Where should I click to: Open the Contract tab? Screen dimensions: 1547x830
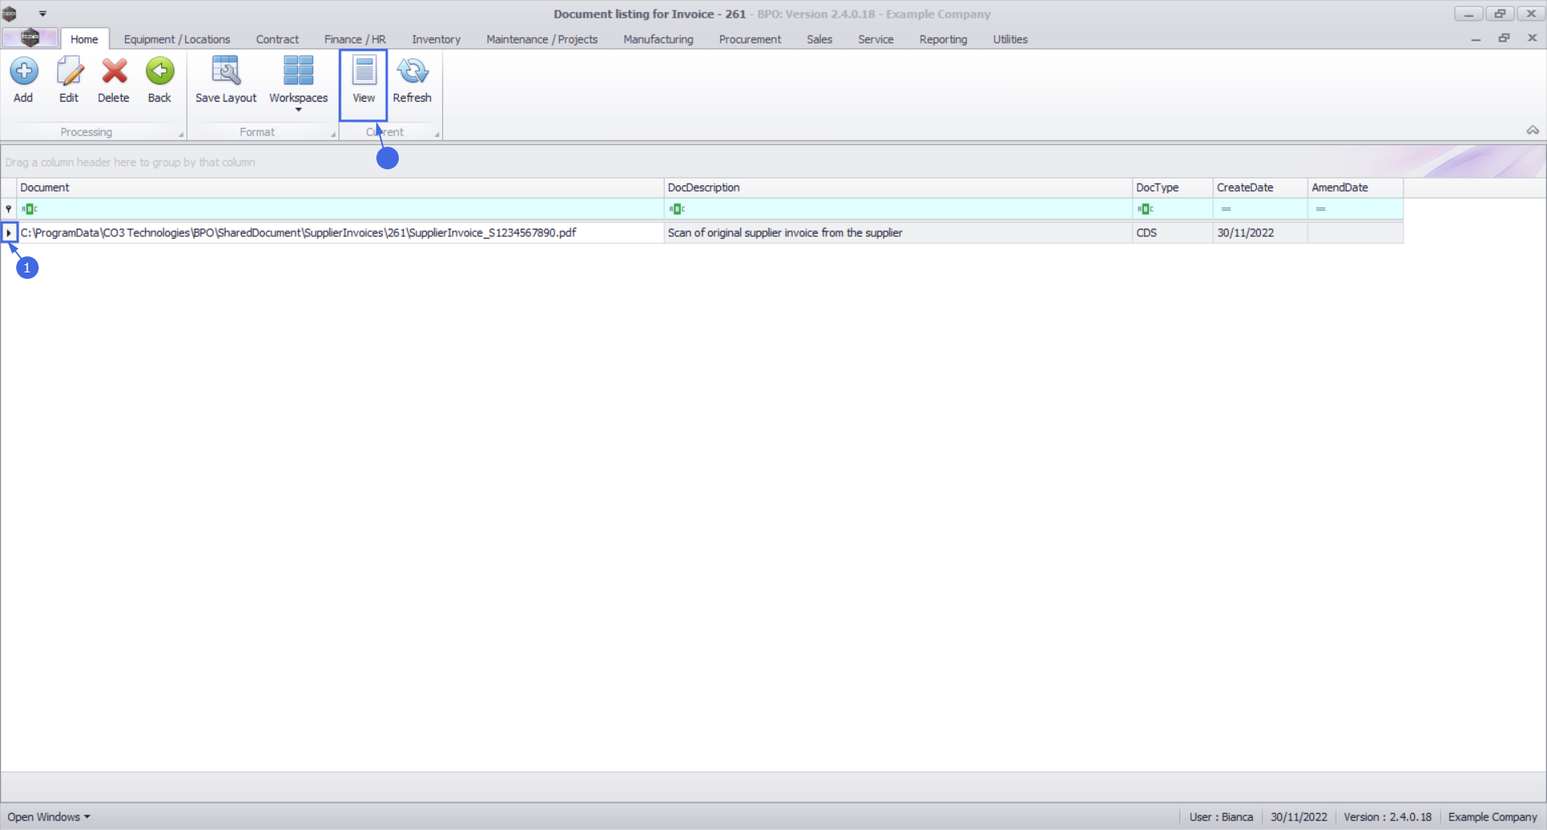coord(277,39)
